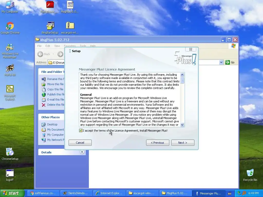Click the Start button
This screenshot has width=263, height=197.
coord(12,193)
